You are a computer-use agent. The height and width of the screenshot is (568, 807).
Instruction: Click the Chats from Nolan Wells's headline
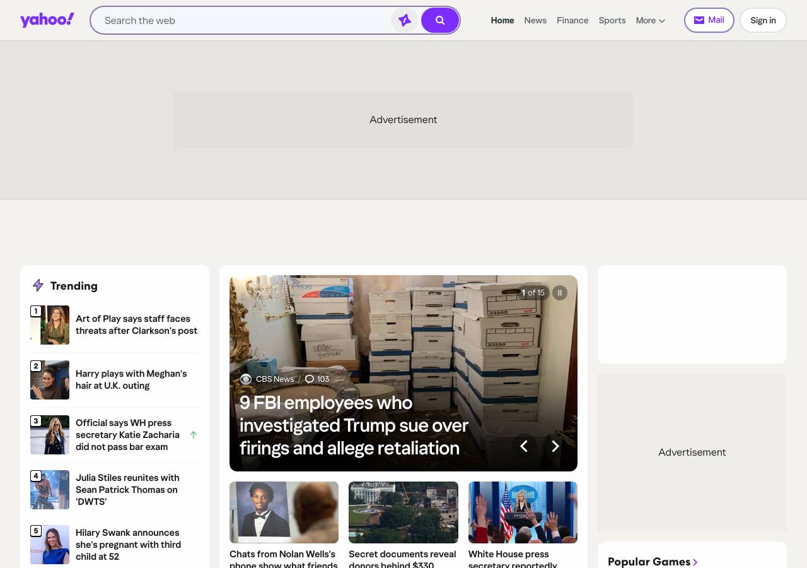pos(284,559)
